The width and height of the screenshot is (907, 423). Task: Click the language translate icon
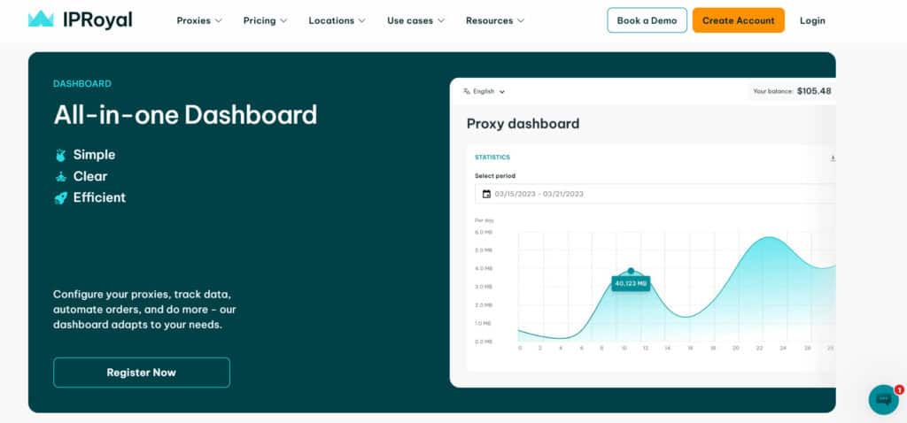pyautogui.click(x=467, y=91)
